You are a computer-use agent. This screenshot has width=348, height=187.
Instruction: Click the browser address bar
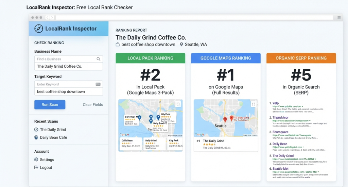pos(194,18)
